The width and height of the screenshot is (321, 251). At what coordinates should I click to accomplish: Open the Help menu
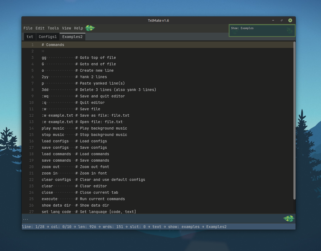(78, 28)
